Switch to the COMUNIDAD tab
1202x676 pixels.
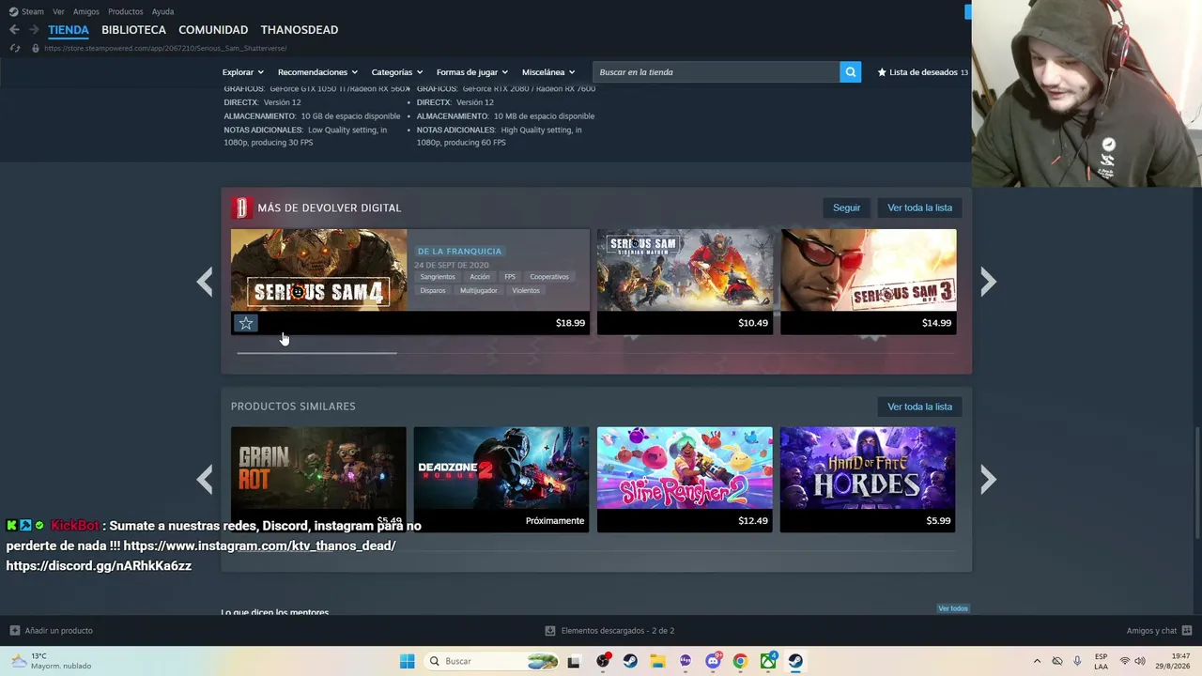coord(213,30)
